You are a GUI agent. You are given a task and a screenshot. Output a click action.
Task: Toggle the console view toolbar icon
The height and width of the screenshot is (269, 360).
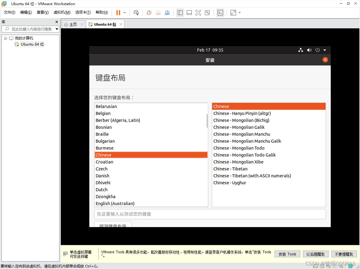(220, 13)
